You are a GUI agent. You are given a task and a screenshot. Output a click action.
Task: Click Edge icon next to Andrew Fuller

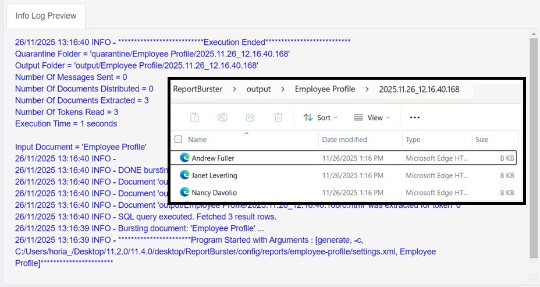(184, 158)
